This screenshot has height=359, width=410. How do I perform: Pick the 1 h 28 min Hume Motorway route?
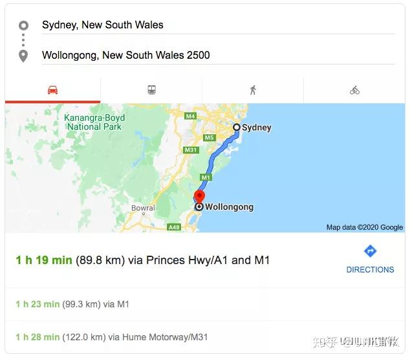[112, 337]
